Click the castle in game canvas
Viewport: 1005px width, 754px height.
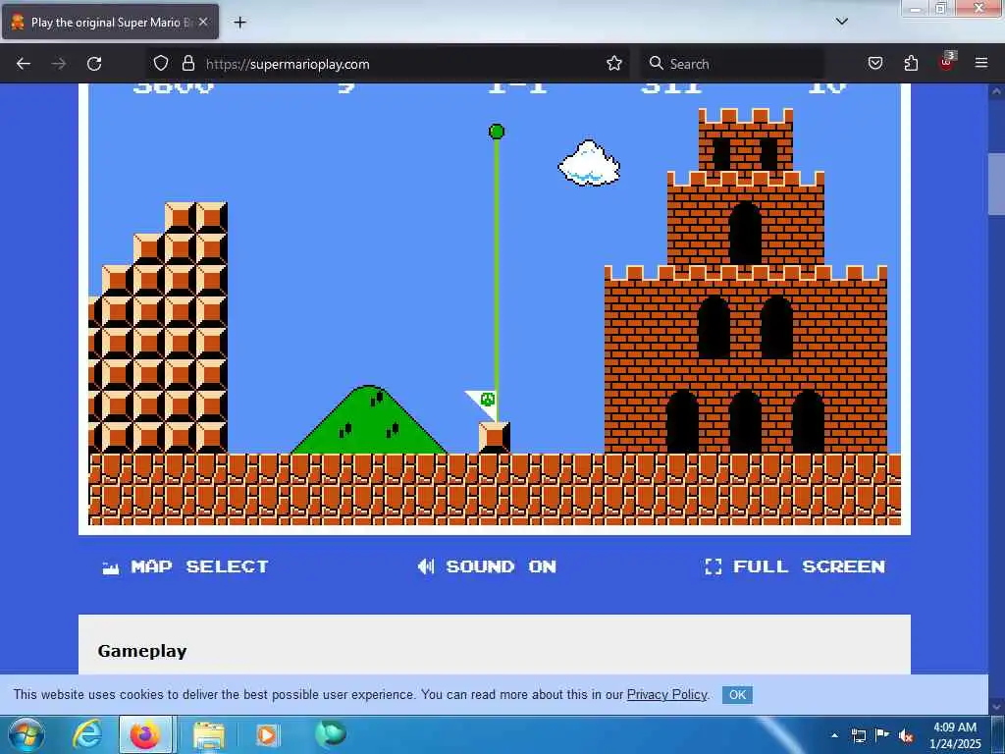tap(746, 281)
